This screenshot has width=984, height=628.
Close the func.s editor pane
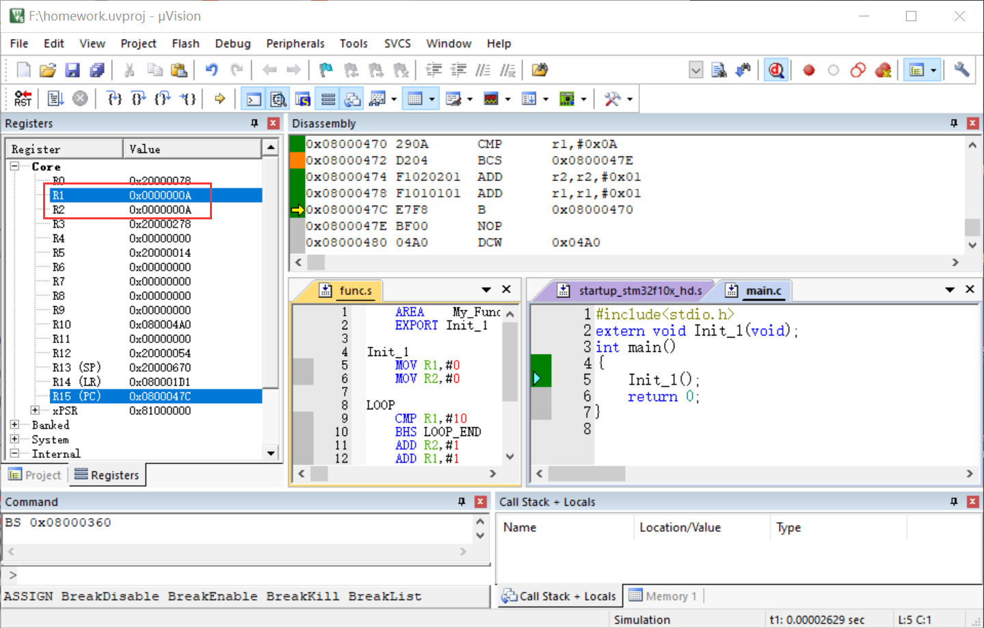507,289
